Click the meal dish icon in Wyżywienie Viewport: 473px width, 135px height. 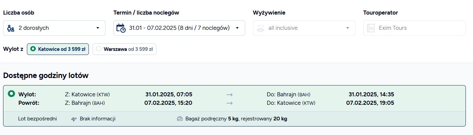[x=260, y=28]
